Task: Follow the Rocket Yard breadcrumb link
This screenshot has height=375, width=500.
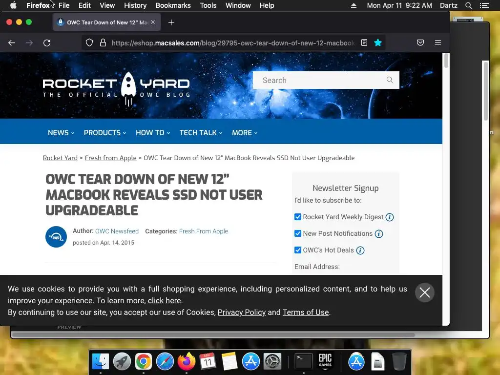Action: 60,158
